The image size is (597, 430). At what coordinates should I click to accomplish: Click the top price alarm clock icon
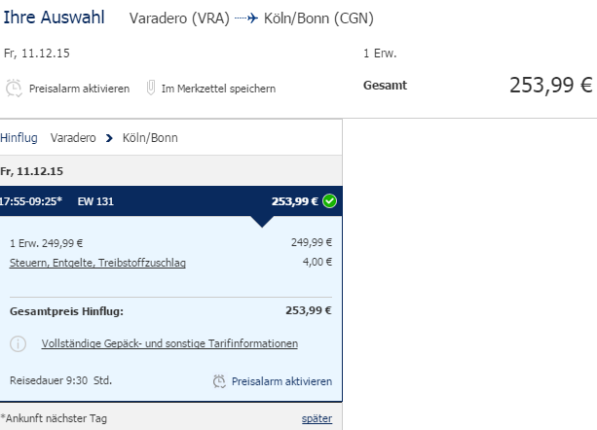(14, 88)
